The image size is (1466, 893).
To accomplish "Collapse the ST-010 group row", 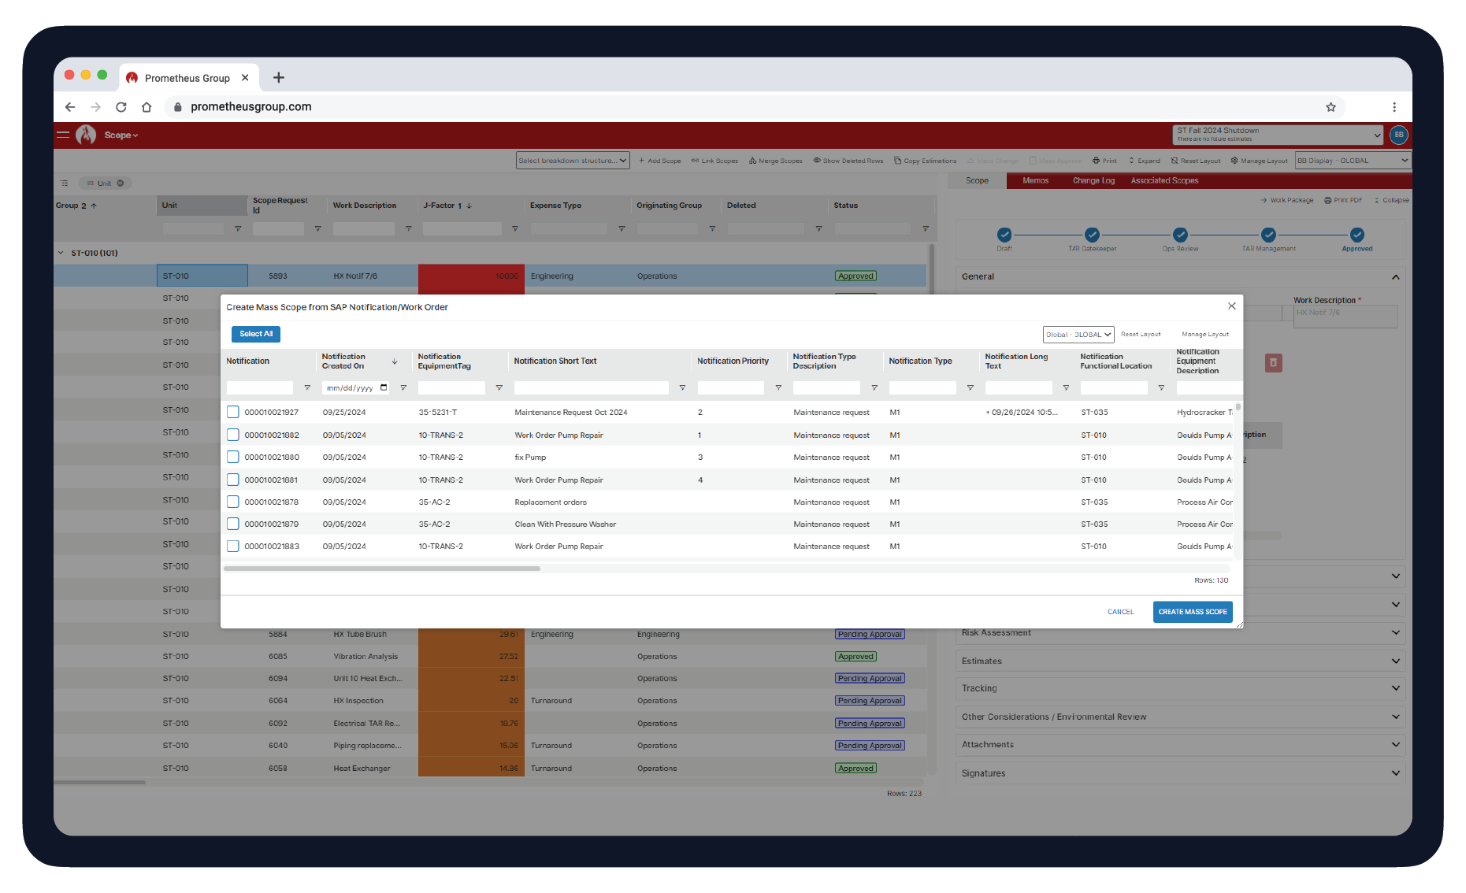I will point(61,253).
